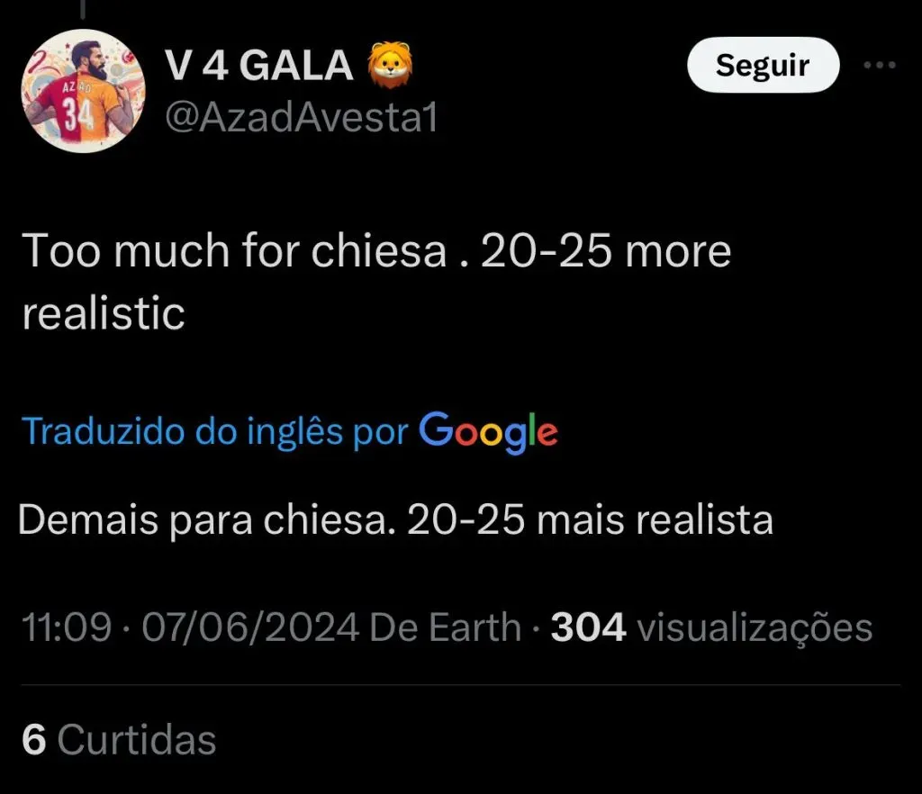Open the 304 visualizações view count
This screenshot has height=794, width=922.
[711, 627]
